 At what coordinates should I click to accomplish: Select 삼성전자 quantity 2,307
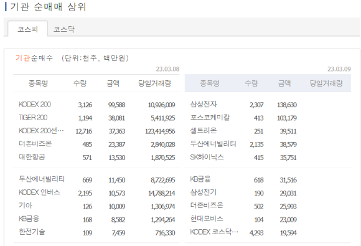coord(256,105)
